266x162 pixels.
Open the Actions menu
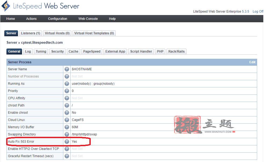click(x=31, y=19)
